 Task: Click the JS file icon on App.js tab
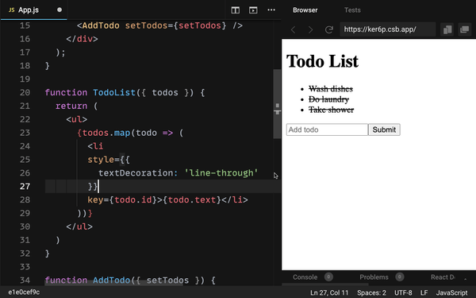coord(12,10)
